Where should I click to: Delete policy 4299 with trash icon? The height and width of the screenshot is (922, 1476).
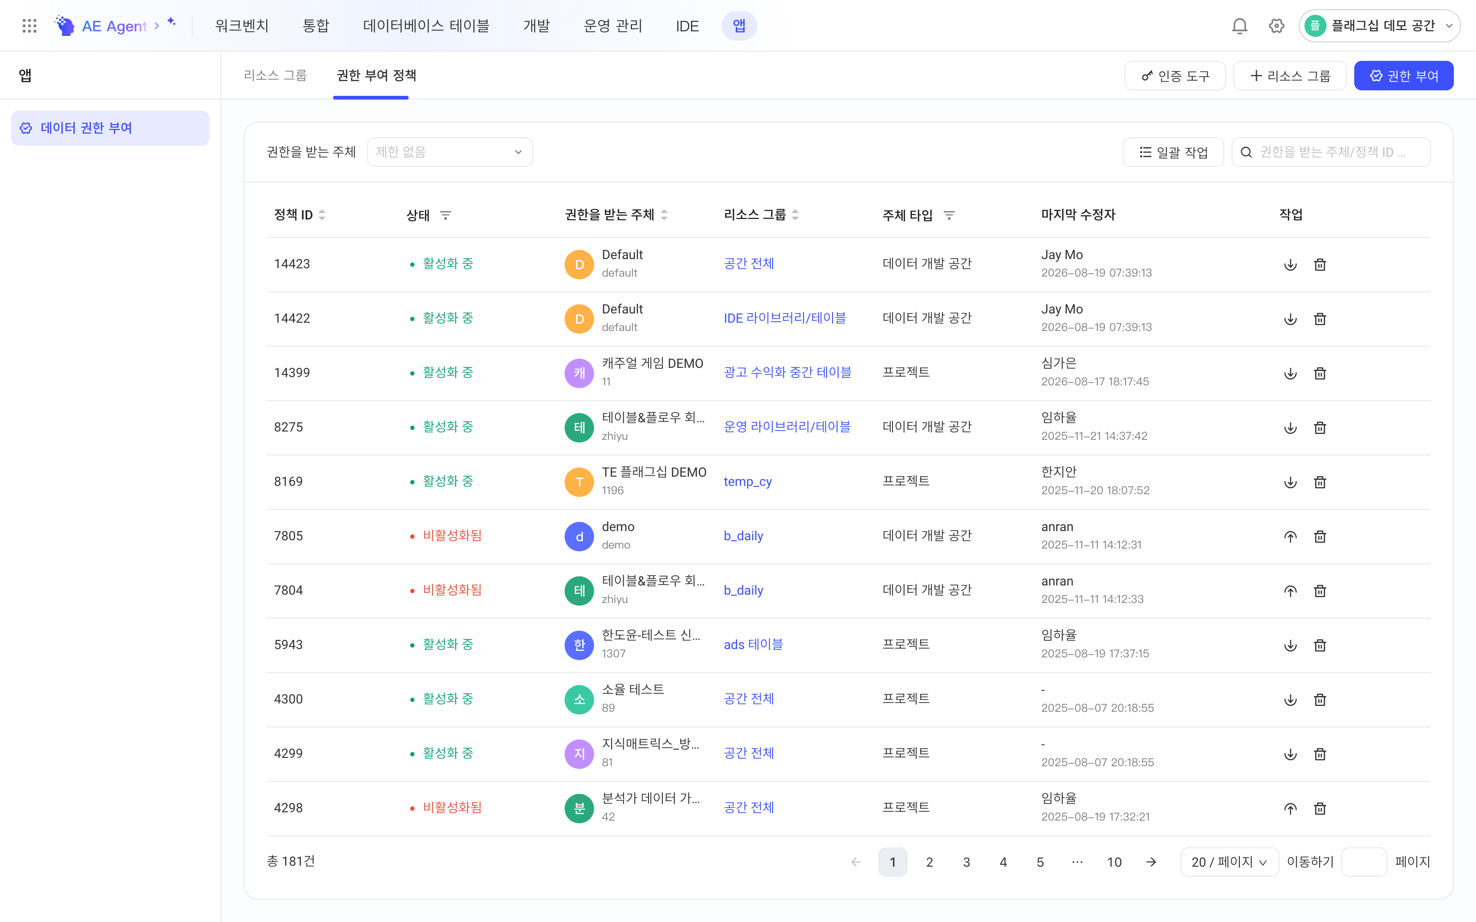1320,754
